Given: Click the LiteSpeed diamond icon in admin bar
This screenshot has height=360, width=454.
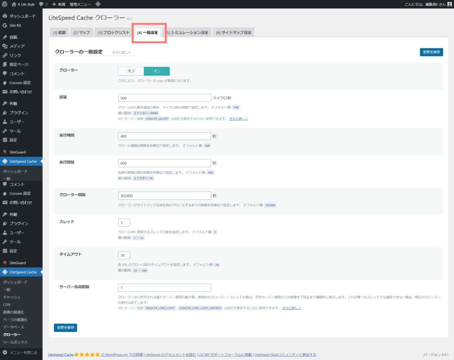Looking at the screenshot, I should click(98, 4).
